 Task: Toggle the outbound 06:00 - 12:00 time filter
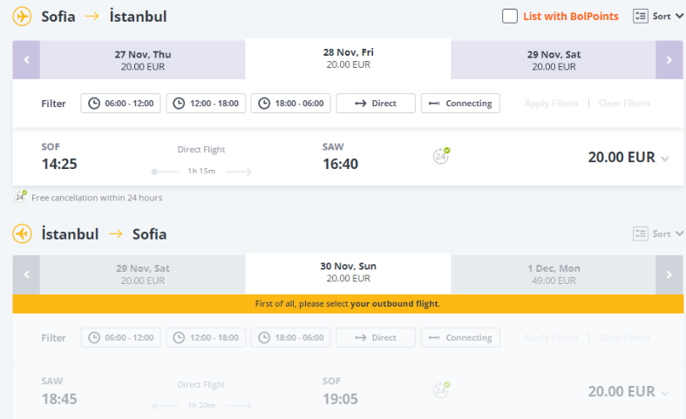(x=121, y=103)
